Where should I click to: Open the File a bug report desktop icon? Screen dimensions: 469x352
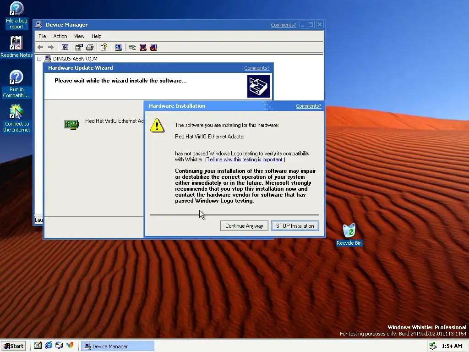click(x=16, y=15)
